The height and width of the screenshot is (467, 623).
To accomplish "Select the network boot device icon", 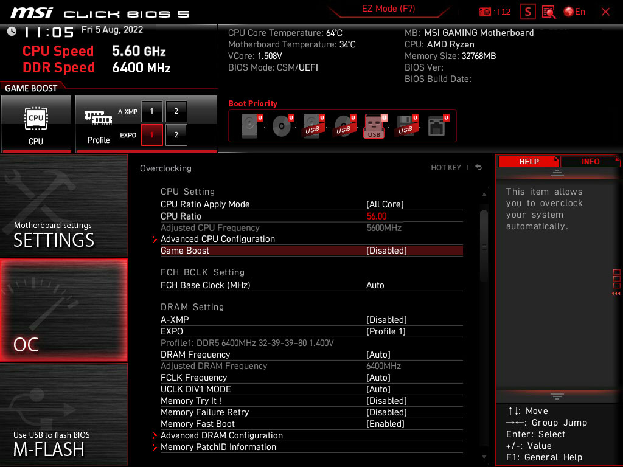I will click(x=436, y=126).
